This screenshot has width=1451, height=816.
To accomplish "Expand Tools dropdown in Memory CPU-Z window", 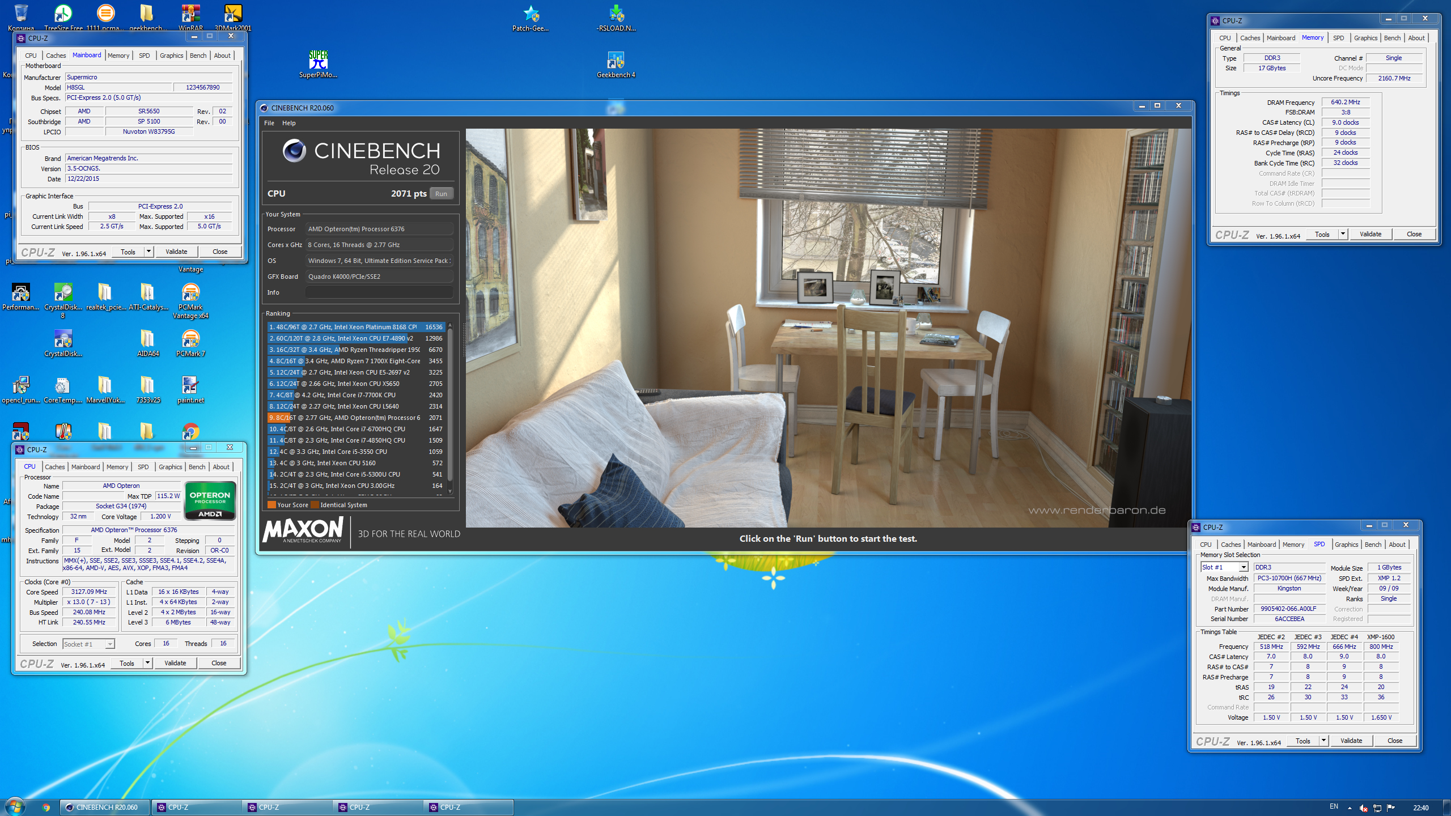I will (1343, 234).
